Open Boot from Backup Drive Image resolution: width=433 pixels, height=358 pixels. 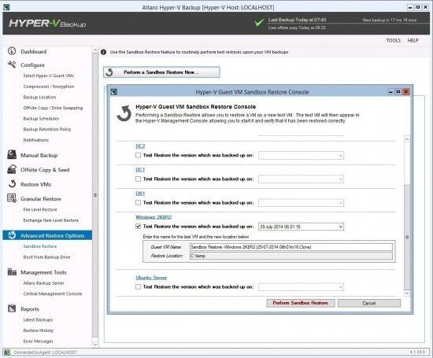46,257
